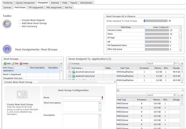
Task: Collapse the lower hosts panel
Action: [x=183, y=90]
